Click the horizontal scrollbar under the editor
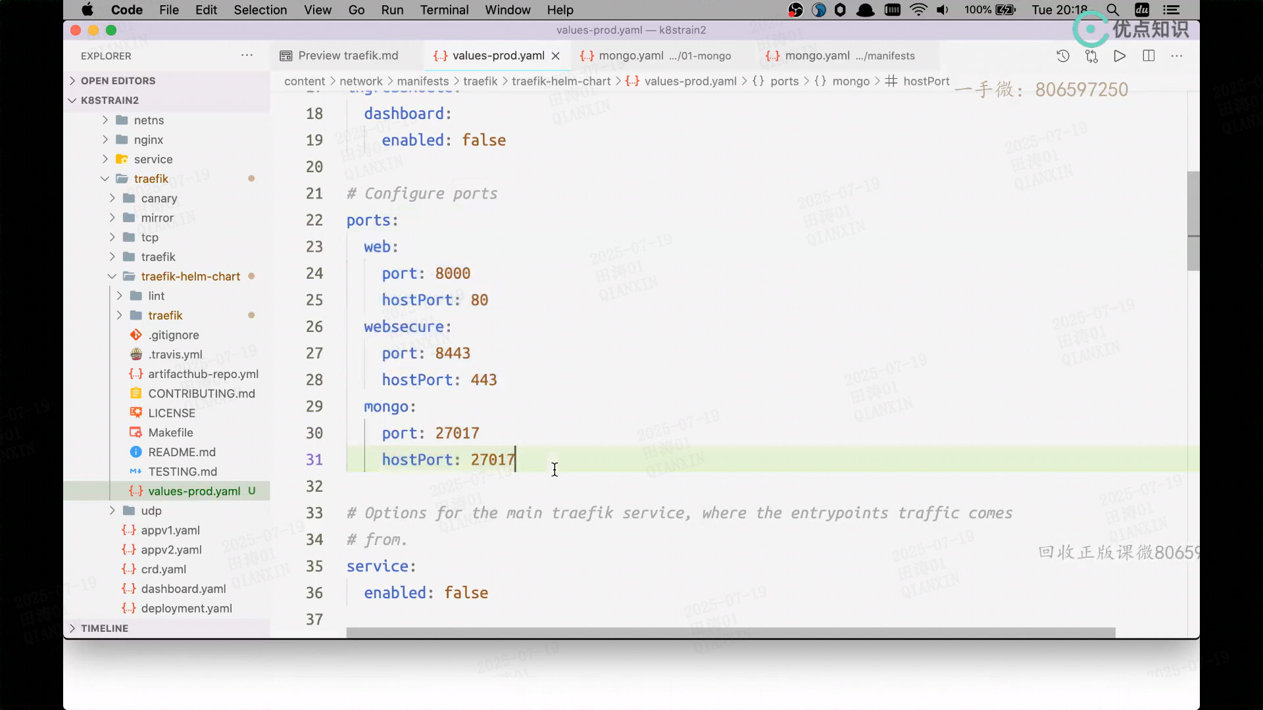This screenshot has height=710, width=1263. tap(730, 632)
